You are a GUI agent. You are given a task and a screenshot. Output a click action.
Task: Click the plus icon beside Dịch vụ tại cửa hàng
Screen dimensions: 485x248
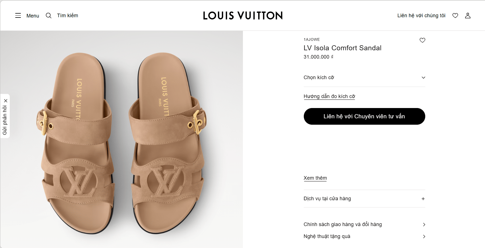pyautogui.click(x=423, y=199)
